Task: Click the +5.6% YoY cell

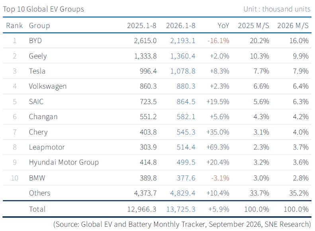Action: (x=219, y=117)
